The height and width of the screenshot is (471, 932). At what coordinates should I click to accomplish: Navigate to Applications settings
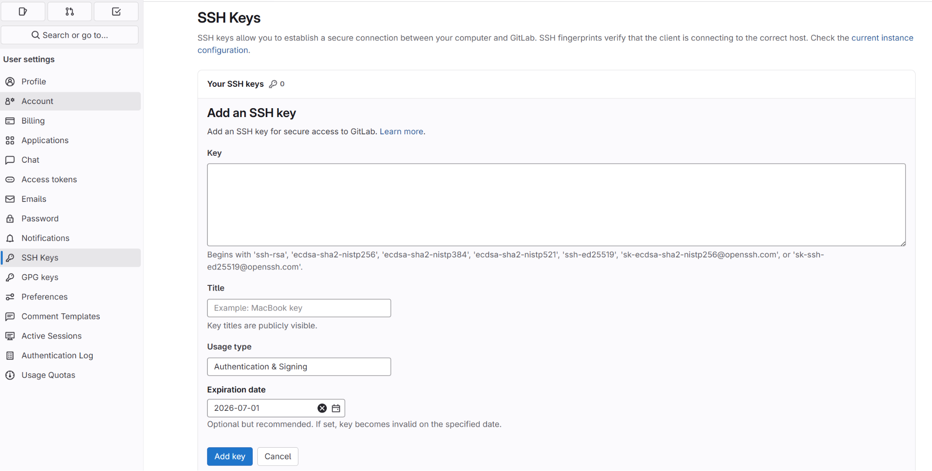[x=70, y=140]
